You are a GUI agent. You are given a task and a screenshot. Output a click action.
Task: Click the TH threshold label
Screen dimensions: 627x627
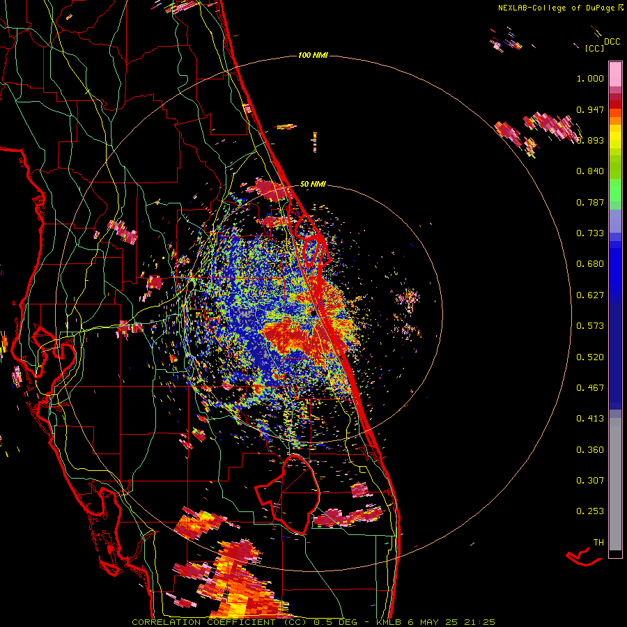point(598,543)
